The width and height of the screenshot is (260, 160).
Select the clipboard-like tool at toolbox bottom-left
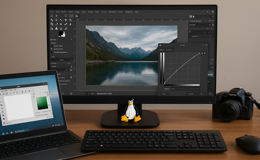click(52, 28)
